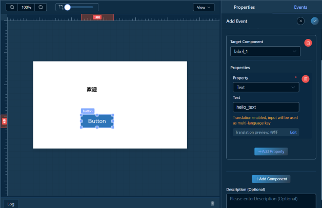Open the Log tab

click(11, 203)
